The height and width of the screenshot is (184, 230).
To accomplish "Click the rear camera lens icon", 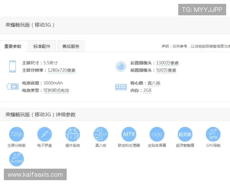I will point(121,66).
